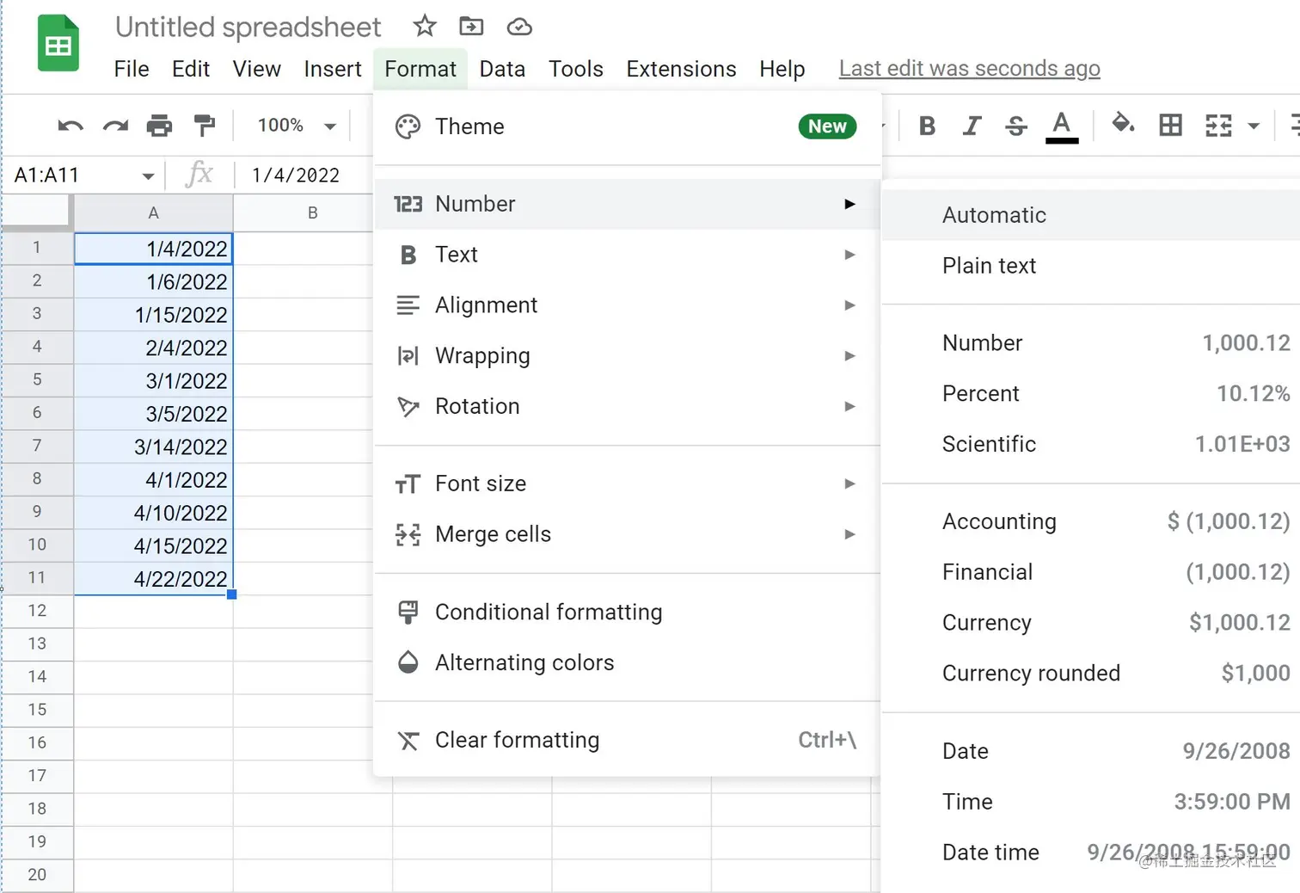Viewport: 1300px width, 893px height.
Task: Open the Extensions menu
Action: coord(680,69)
